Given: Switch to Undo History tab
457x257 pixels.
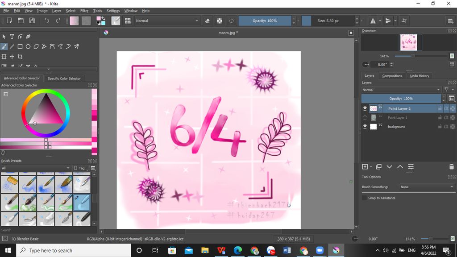Looking at the screenshot, I should pos(420,76).
